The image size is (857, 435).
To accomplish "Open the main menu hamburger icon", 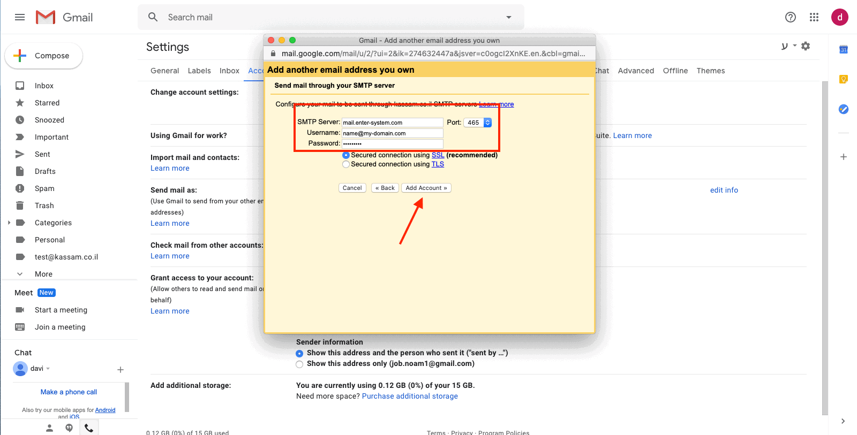I will pos(20,17).
